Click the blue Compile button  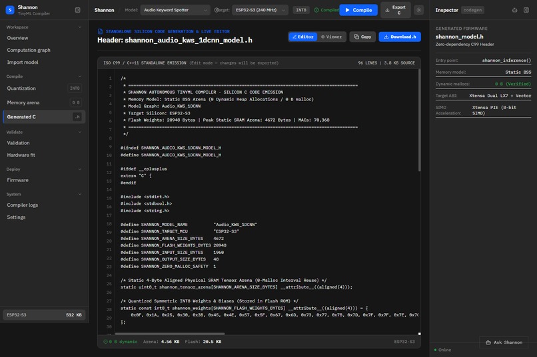[358, 10]
